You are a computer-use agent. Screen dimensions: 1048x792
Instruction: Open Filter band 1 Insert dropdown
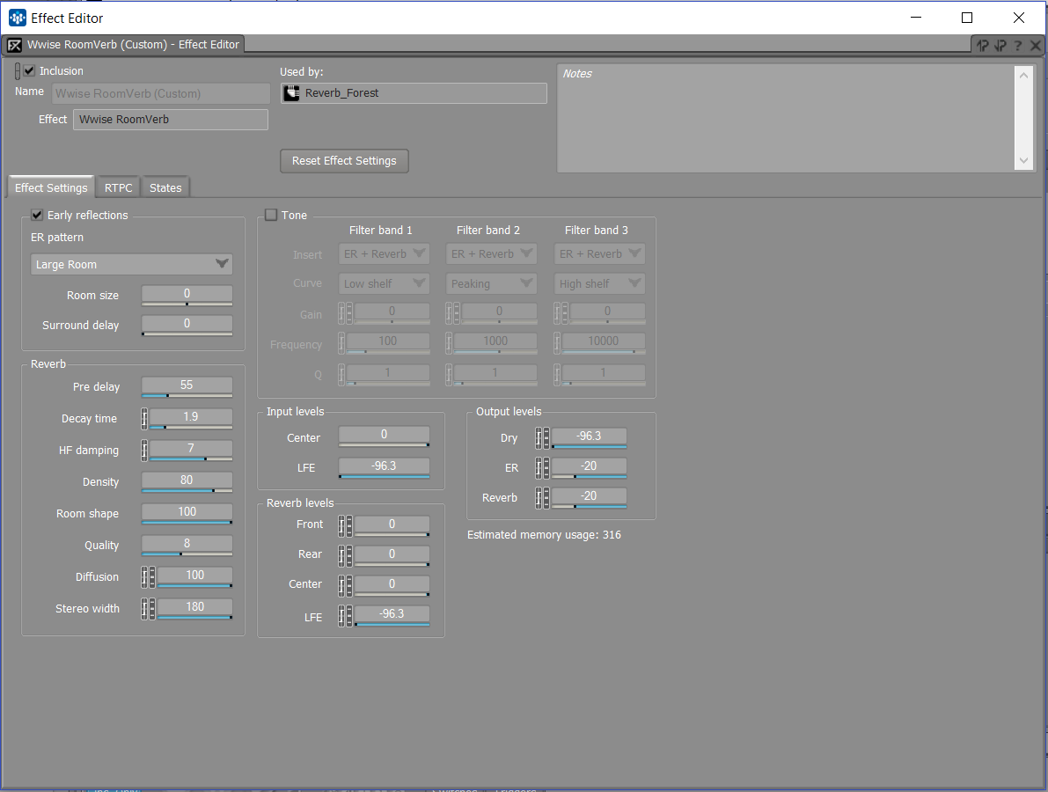(x=384, y=254)
